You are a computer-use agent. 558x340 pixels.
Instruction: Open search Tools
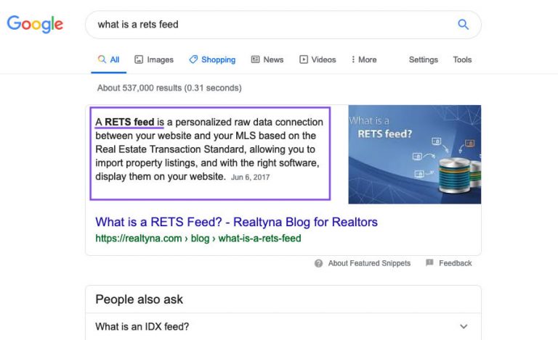(x=462, y=59)
